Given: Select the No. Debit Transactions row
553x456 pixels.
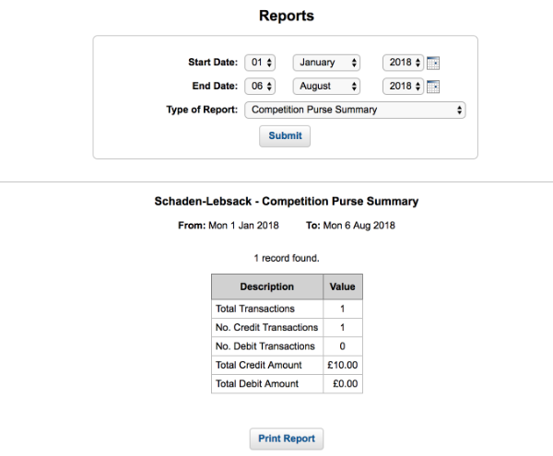Looking at the screenshot, I should [x=287, y=346].
